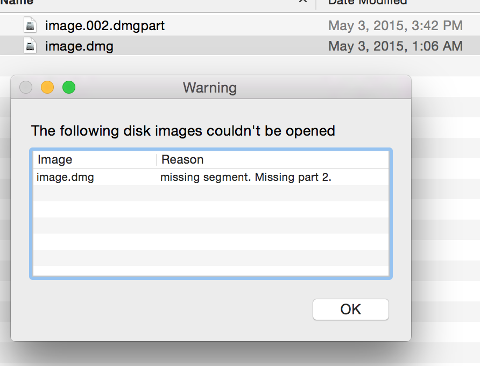Zoom the Warning dialog with green button

[x=69, y=87]
